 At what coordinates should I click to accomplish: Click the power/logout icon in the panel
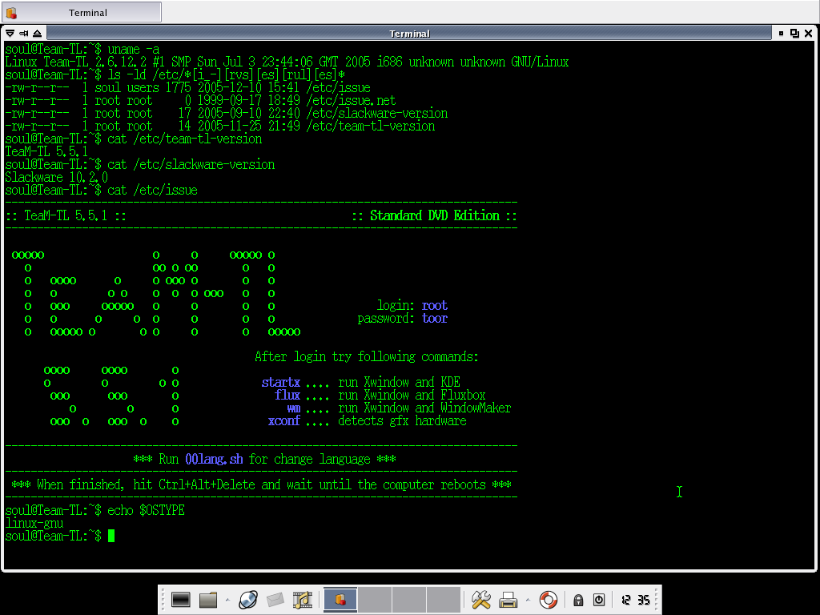[x=599, y=600]
